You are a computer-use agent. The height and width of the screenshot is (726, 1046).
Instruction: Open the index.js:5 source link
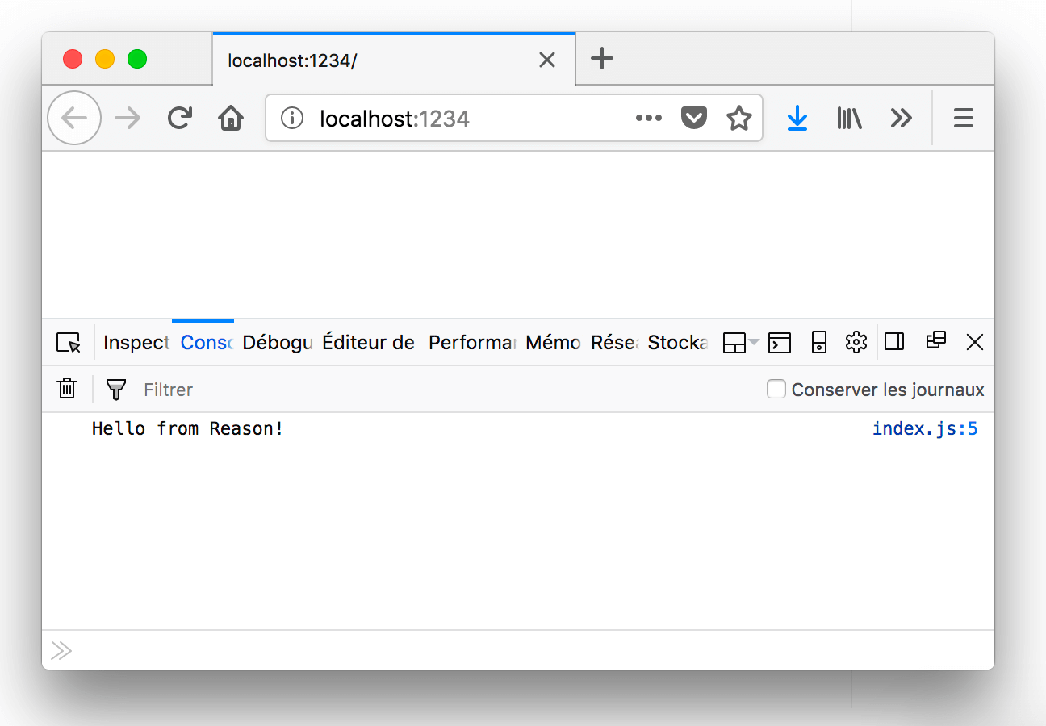(x=924, y=428)
